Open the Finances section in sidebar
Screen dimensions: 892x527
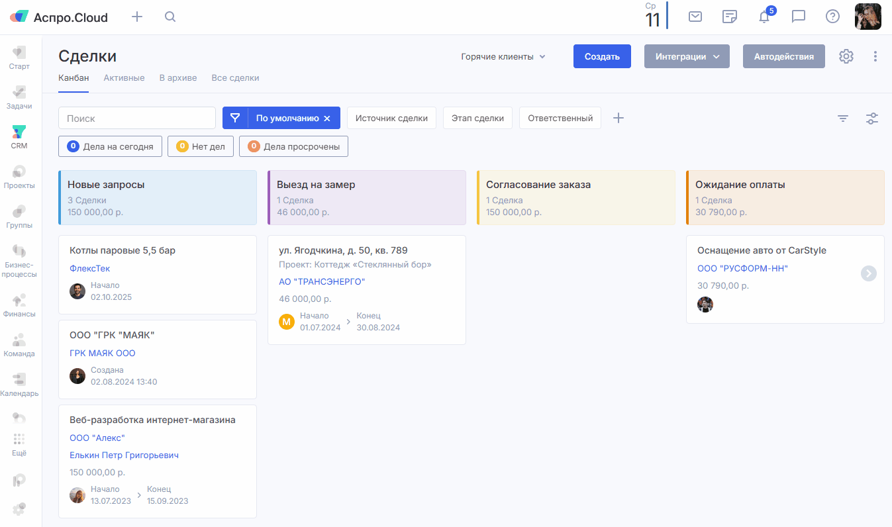click(19, 305)
